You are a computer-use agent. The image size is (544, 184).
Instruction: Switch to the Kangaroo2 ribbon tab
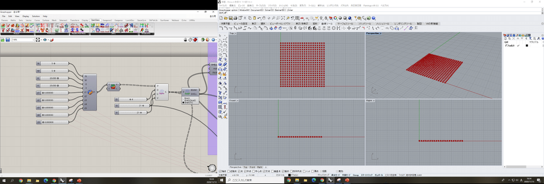pos(107,20)
